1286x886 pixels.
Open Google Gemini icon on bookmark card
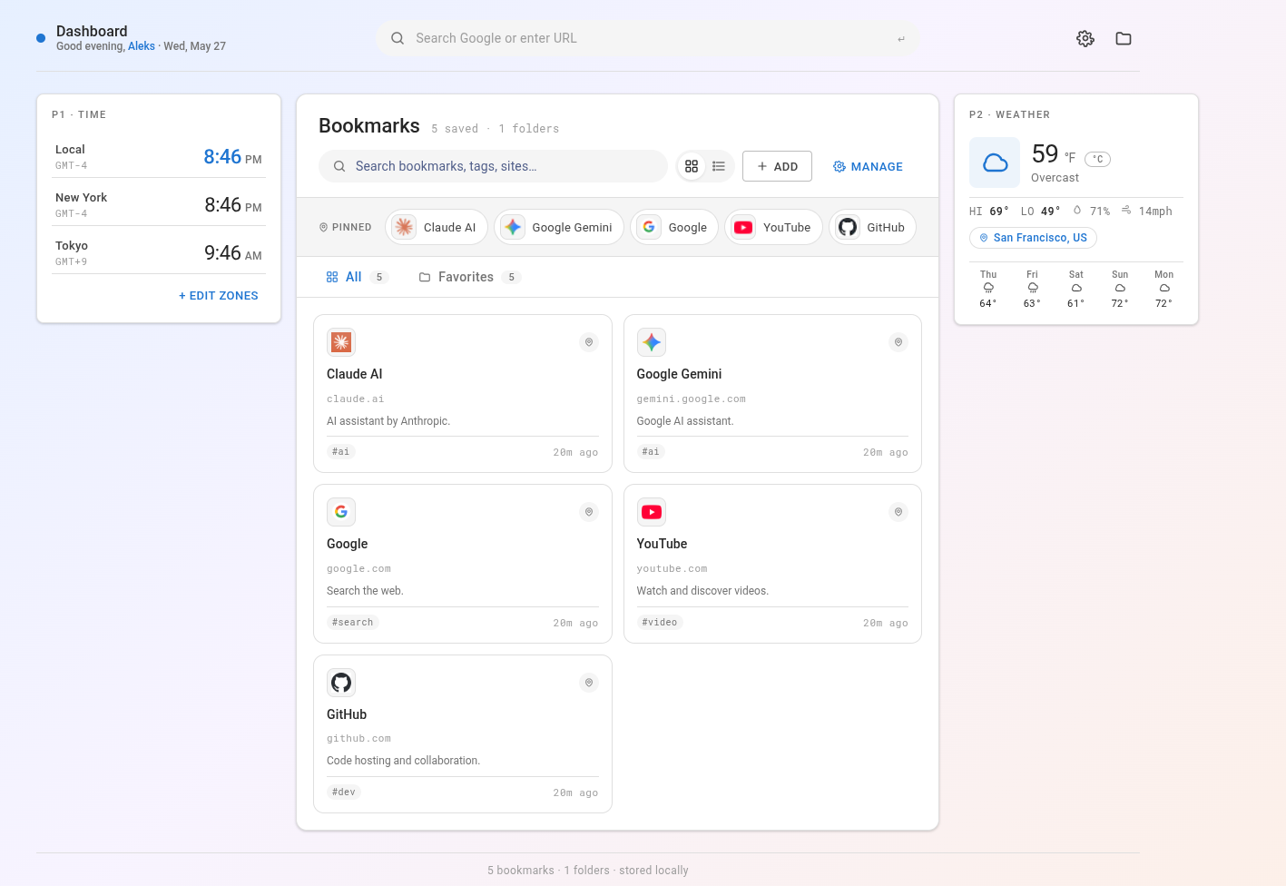652,342
